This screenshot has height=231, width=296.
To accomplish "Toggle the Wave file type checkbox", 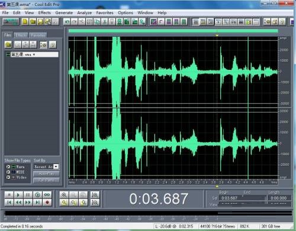I will click(8, 167).
